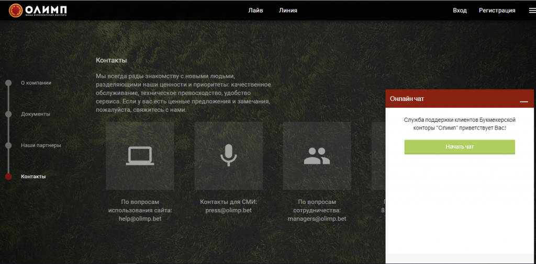Click the chat support greeting message
This screenshot has height=264, width=536.
[460, 124]
